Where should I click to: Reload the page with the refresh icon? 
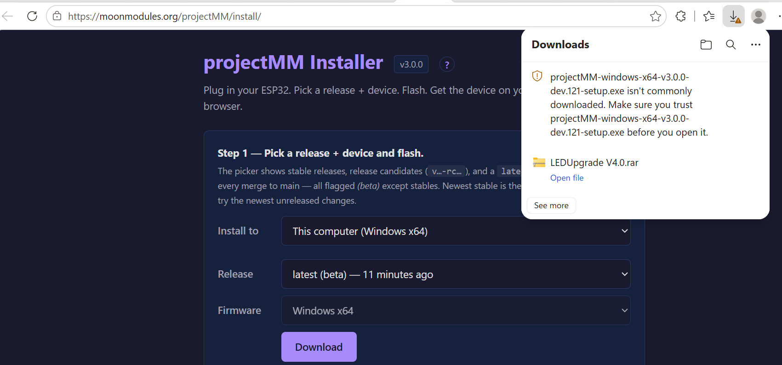[32, 16]
